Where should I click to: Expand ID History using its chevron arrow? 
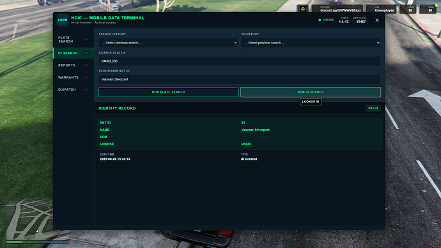click(378, 43)
